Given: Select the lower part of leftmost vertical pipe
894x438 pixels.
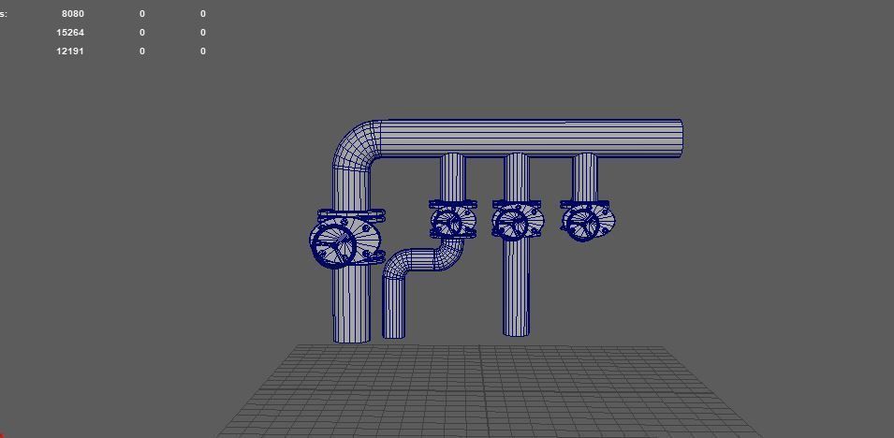Looking at the screenshot, I should [x=352, y=304].
